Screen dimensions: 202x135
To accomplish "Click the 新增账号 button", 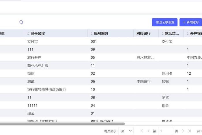I will (x=191, y=22).
